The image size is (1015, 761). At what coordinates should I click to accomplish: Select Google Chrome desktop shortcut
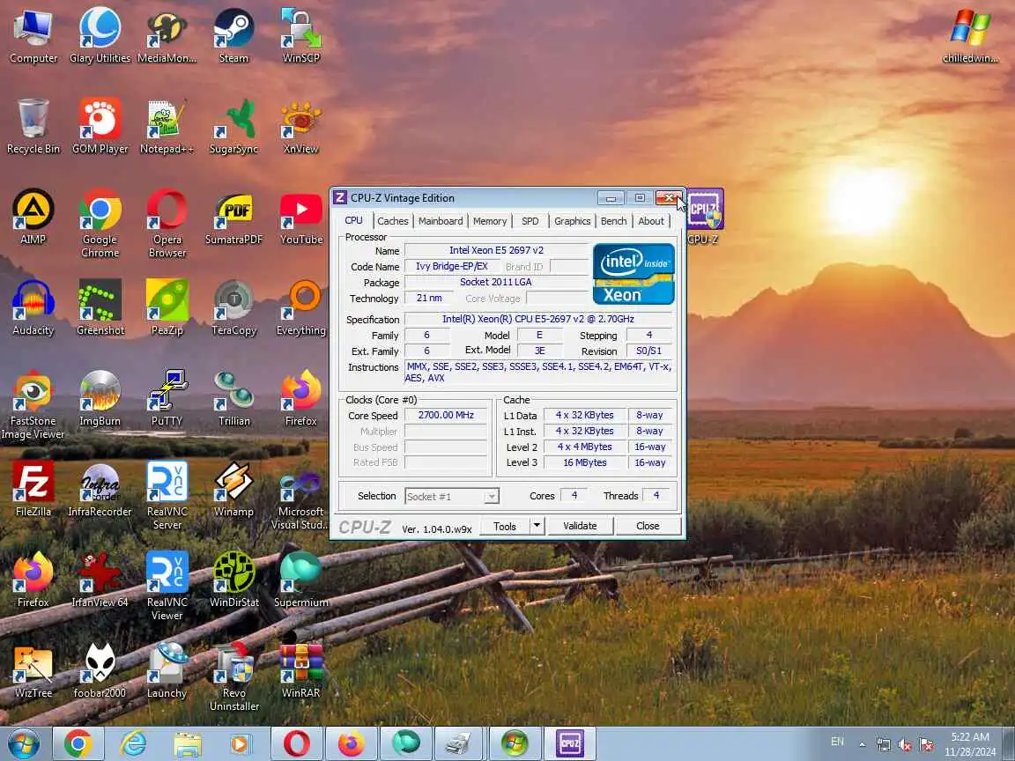[100, 223]
